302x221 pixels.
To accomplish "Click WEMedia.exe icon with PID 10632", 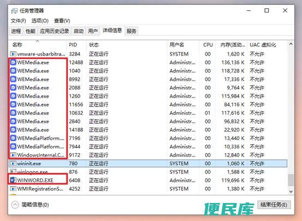I will [13, 113].
